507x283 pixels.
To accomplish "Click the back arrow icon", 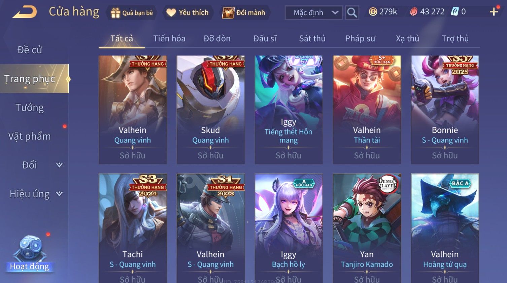I will coord(25,12).
